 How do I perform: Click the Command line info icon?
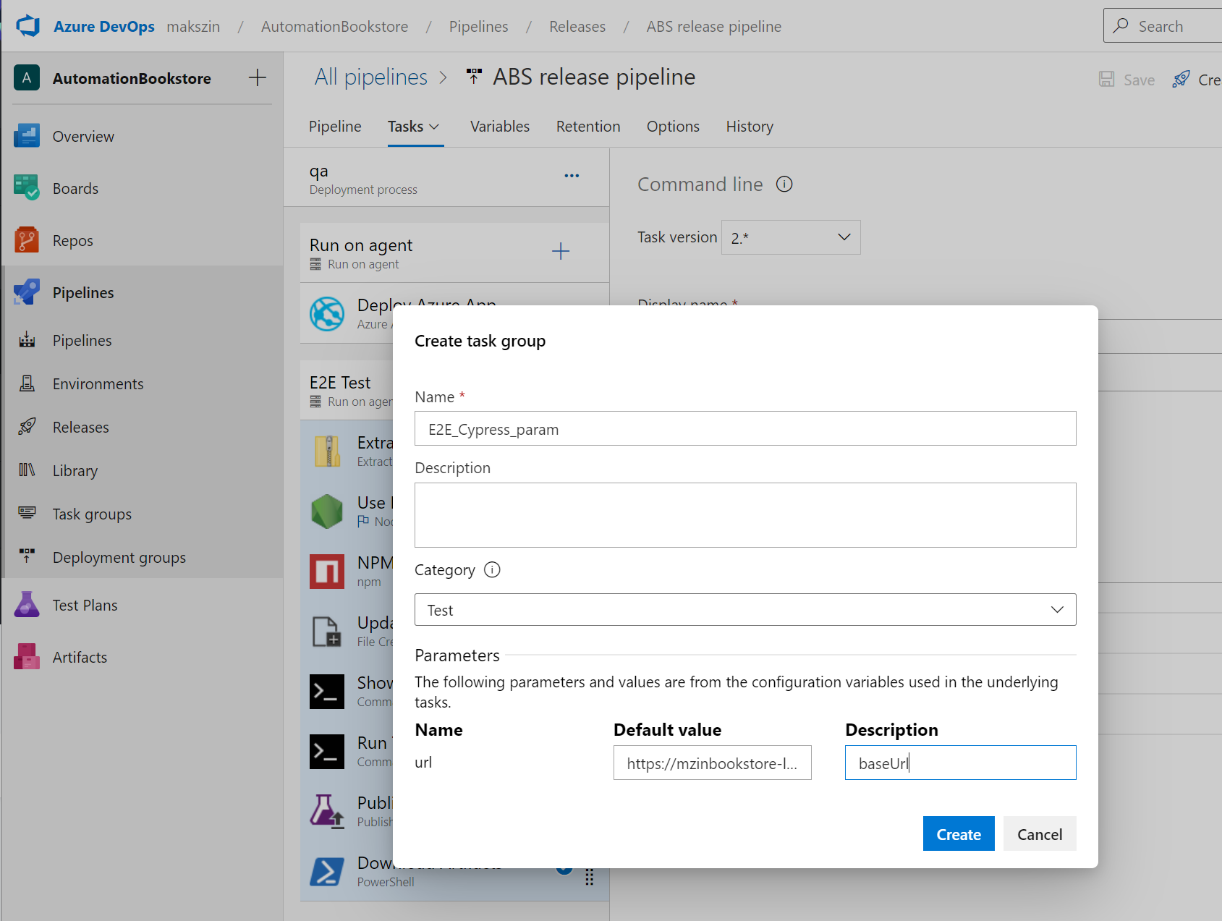(784, 184)
